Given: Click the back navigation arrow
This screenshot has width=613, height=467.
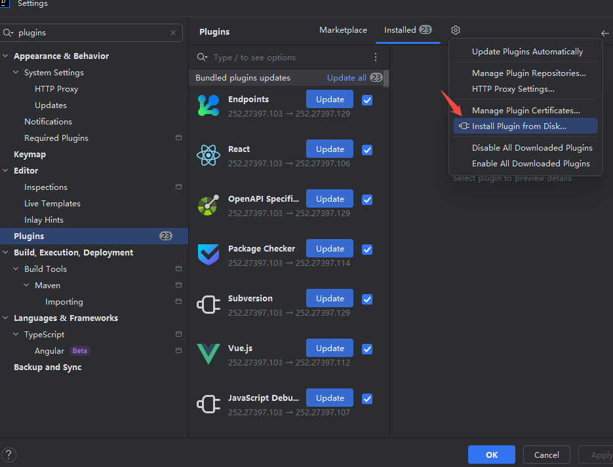Looking at the screenshot, I should point(605,33).
